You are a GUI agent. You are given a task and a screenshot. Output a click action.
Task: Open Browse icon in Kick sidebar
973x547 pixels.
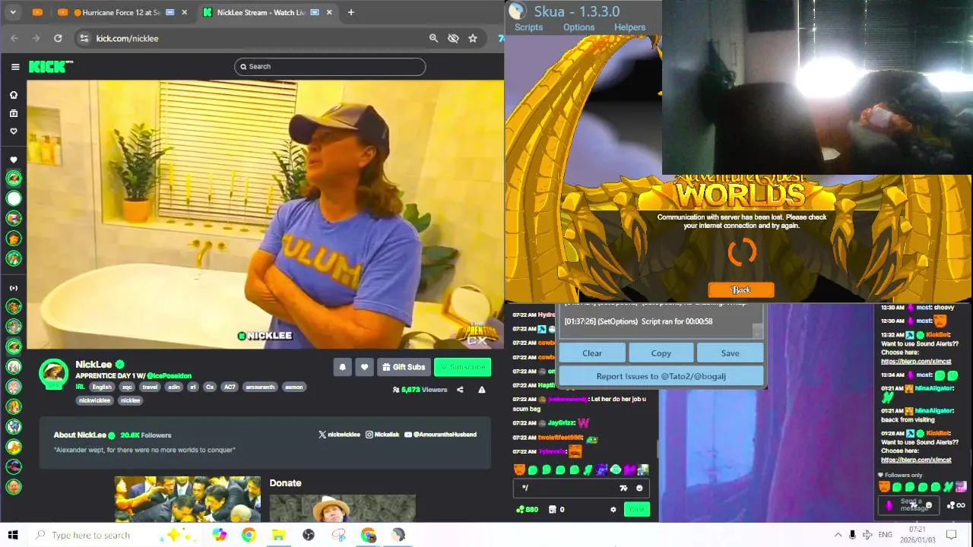pyautogui.click(x=14, y=113)
